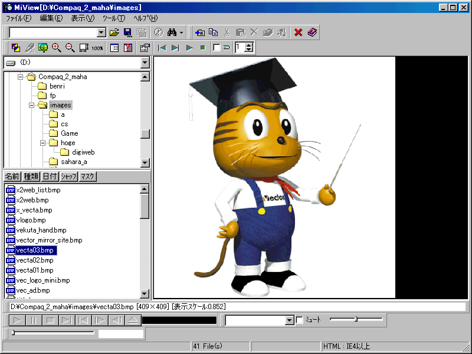Sort files by 日付 column button
This screenshot has height=354, width=472.
pyautogui.click(x=50, y=176)
